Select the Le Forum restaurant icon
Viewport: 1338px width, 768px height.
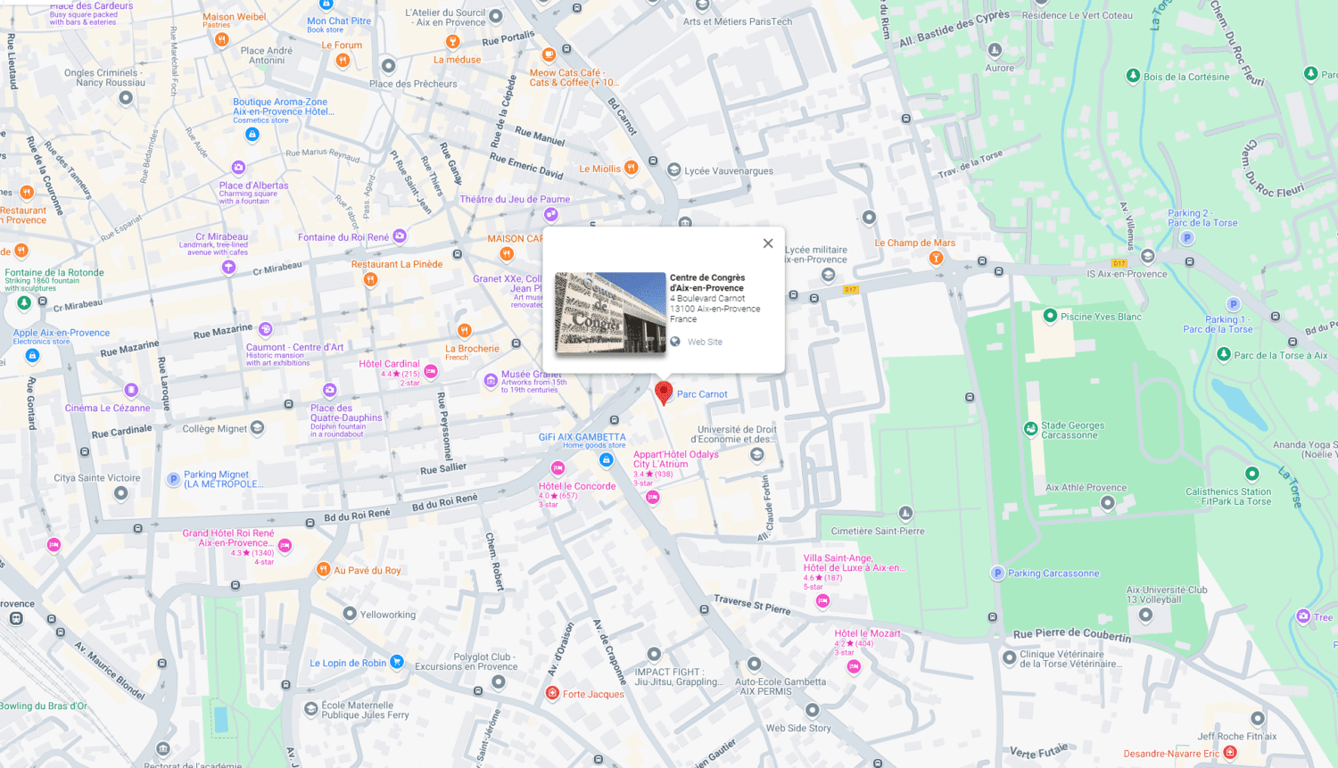click(343, 61)
